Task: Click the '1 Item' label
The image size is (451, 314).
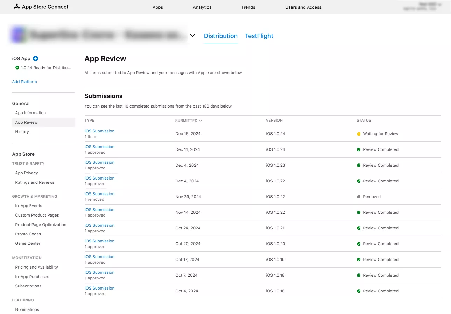Action: 90,137
